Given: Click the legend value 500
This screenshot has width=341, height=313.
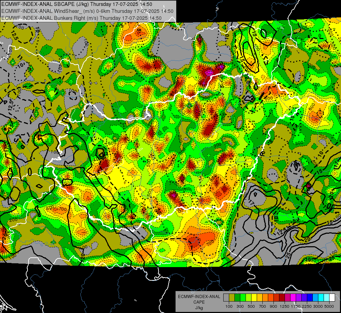Looking at the screenshot, I should [x=251, y=306].
